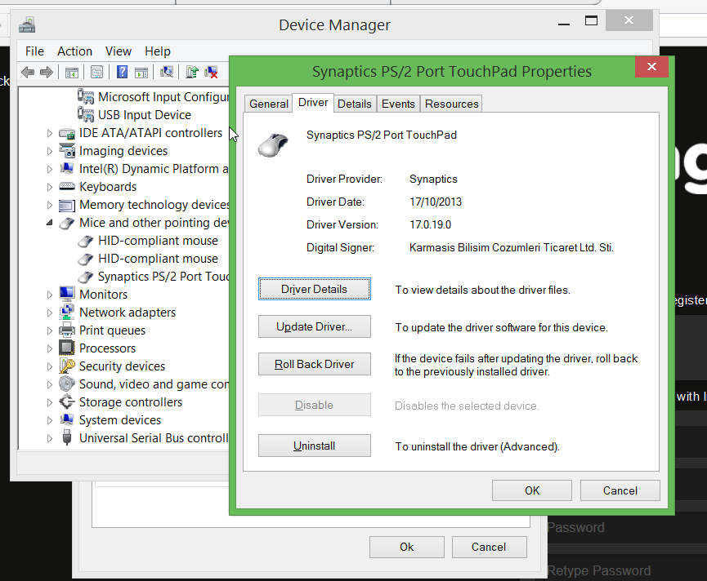Click the Device Manager title bar icon
The height and width of the screenshot is (581, 707).
coord(27,24)
